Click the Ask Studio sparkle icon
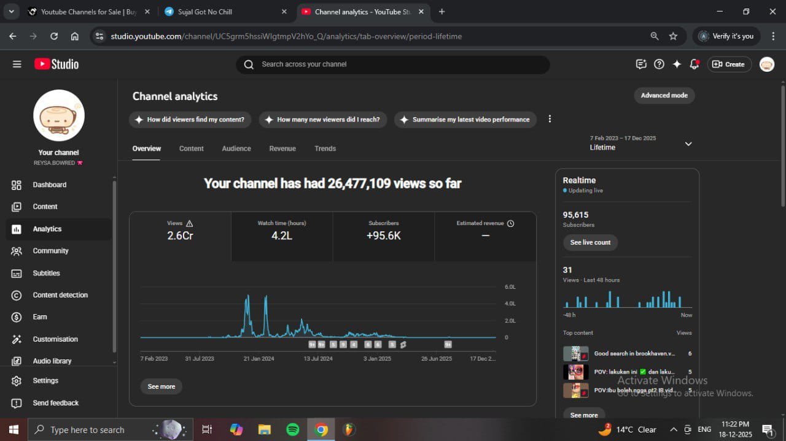 point(677,64)
